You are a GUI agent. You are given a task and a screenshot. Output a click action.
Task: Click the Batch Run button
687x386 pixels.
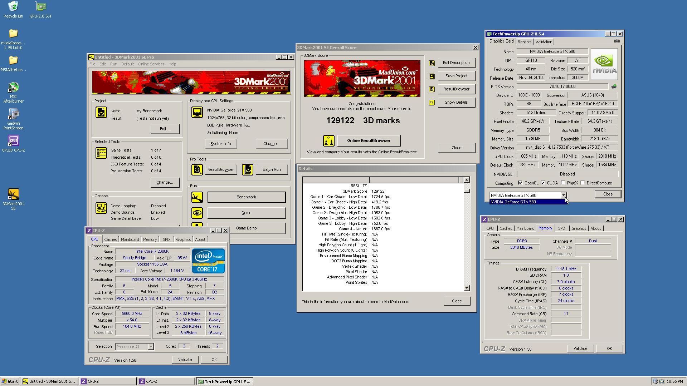(272, 169)
